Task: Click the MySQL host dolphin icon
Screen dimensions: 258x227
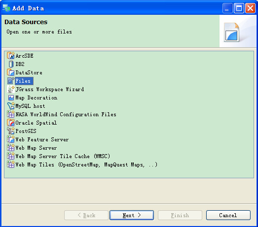Action: [11, 106]
